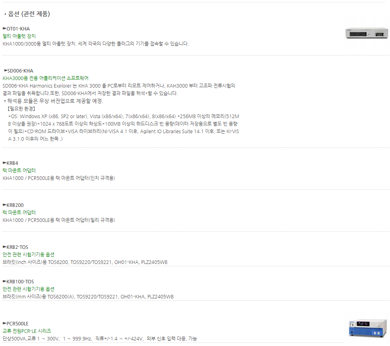Viewport: 390px width, 346px height.
Task: Click the arrow bullet icon beside KRB100-TOS
Action: click(x=4, y=281)
